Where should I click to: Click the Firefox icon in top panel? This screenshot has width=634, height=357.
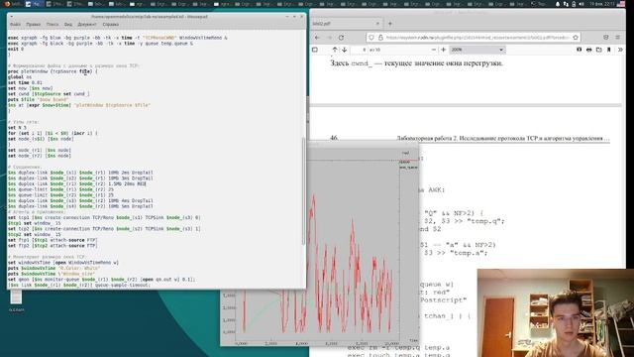7,4
